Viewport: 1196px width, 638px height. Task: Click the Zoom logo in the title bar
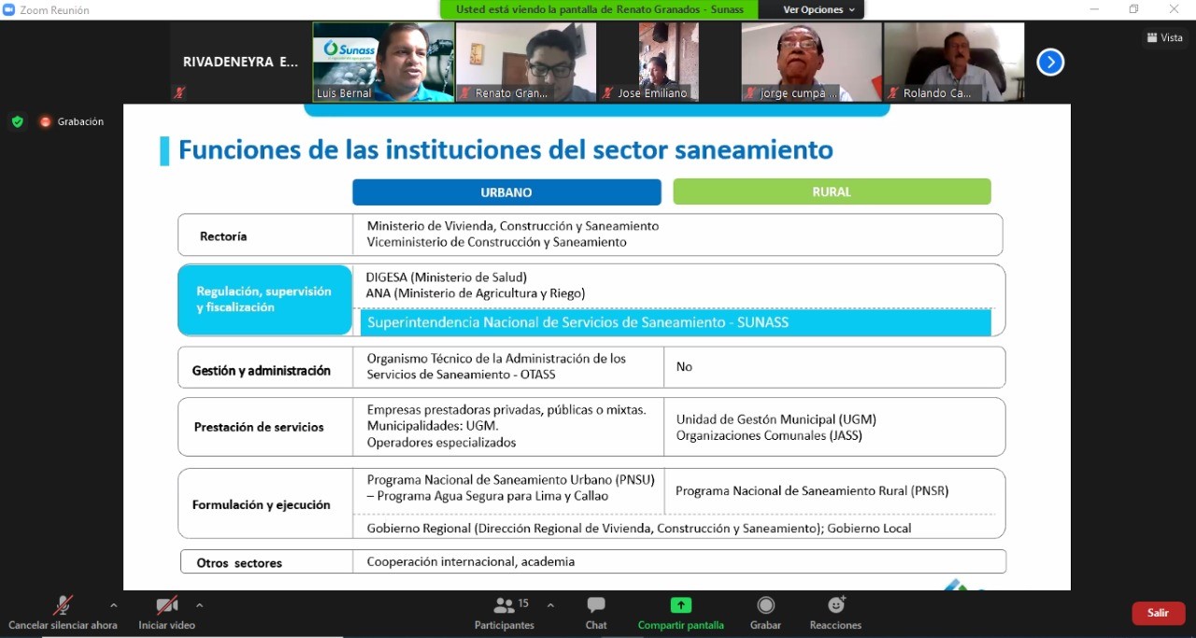[x=9, y=9]
